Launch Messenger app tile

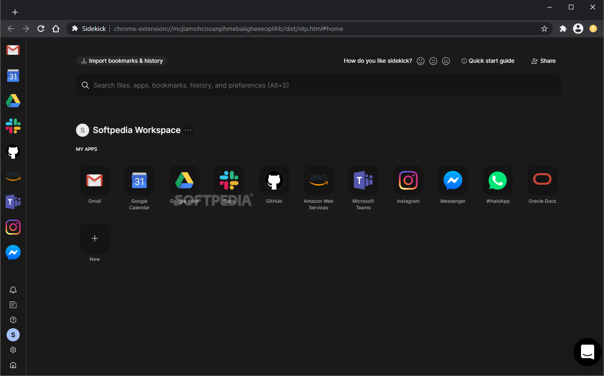coord(453,180)
